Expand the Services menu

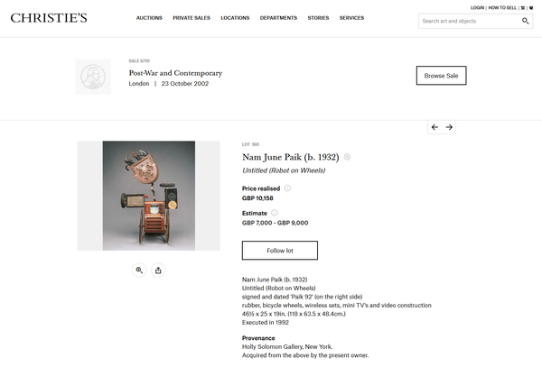click(351, 18)
